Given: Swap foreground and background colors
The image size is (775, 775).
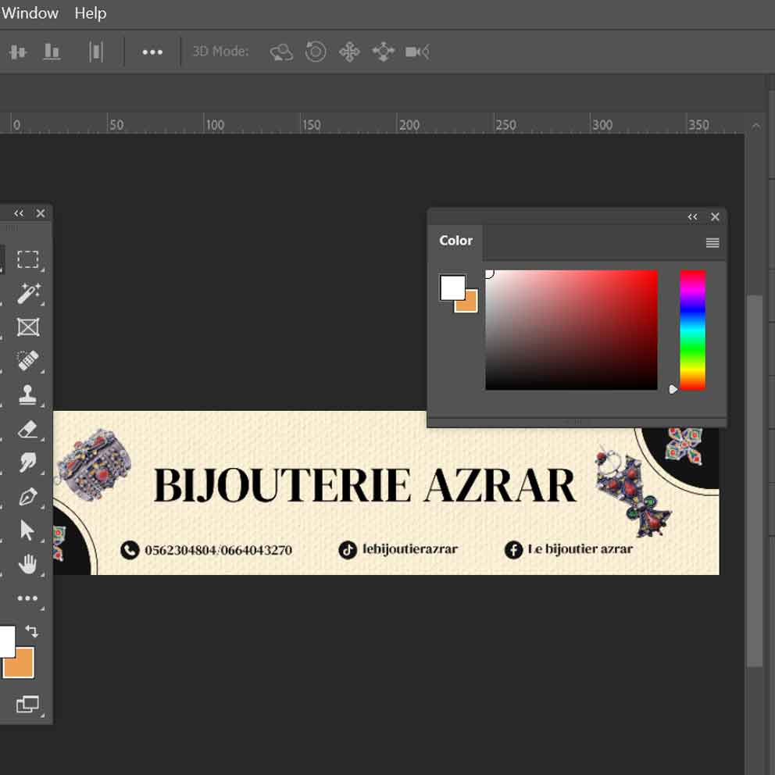Looking at the screenshot, I should click(x=32, y=630).
